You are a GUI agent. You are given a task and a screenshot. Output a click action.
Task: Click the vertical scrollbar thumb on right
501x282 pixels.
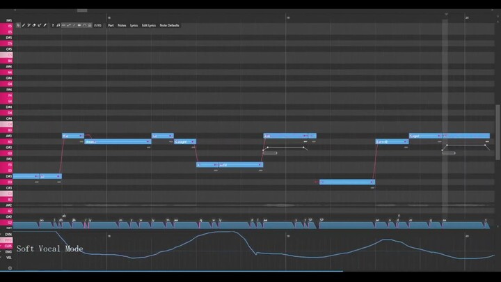click(498, 132)
